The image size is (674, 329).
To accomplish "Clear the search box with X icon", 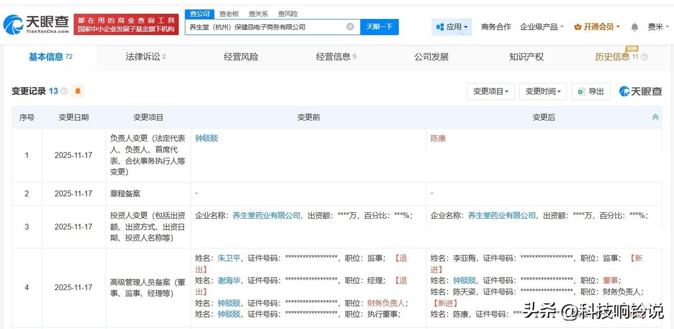I will [350, 27].
